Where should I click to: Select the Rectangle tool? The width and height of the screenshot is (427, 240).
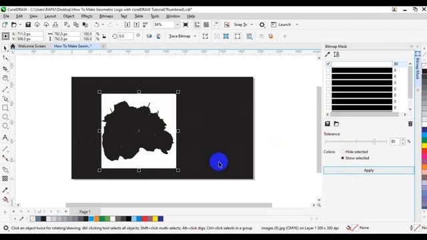tap(5, 108)
